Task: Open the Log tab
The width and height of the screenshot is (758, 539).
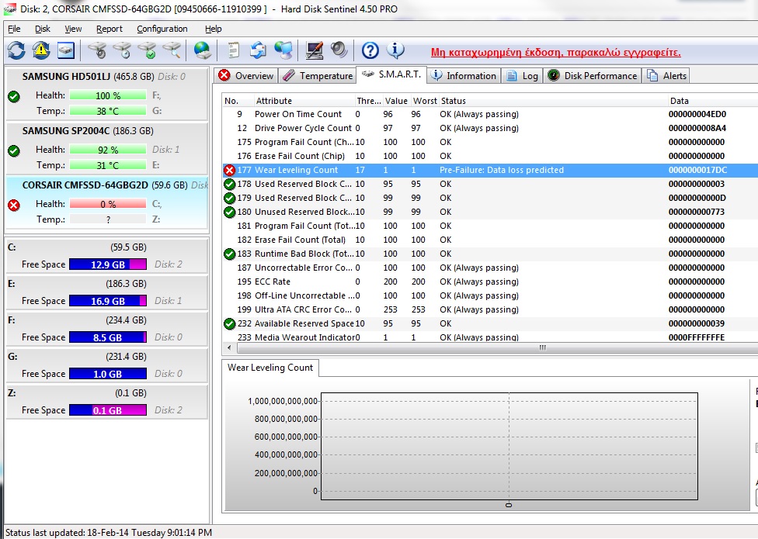Action: coord(522,76)
